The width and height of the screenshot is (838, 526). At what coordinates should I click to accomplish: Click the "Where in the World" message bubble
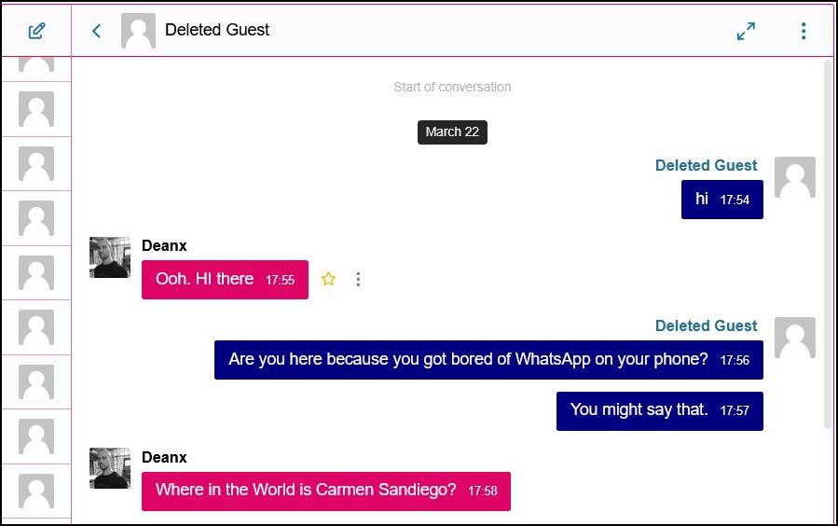tap(325, 491)
